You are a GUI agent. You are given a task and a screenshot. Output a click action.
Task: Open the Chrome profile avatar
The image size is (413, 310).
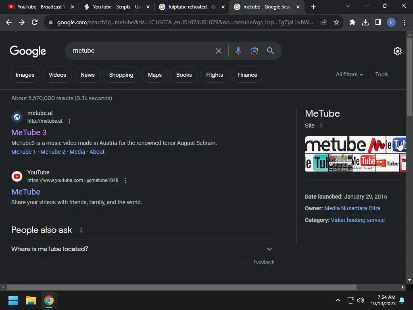pos(391,23)
